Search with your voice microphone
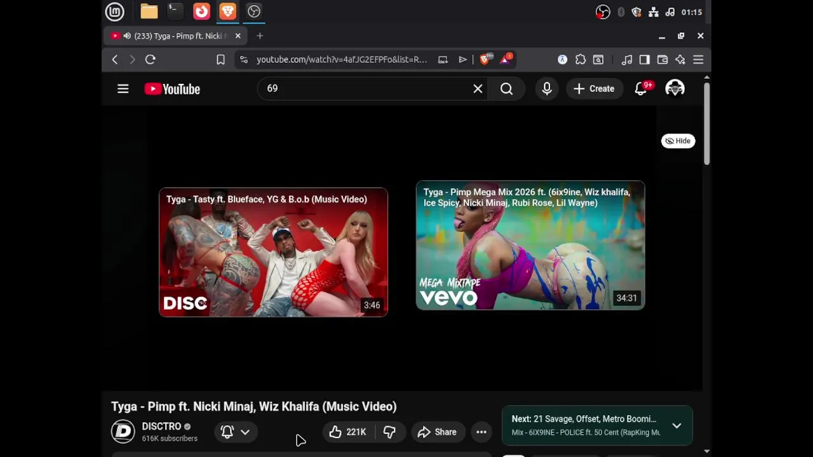This screenshot has height=457, width=813. pos(547,89)
